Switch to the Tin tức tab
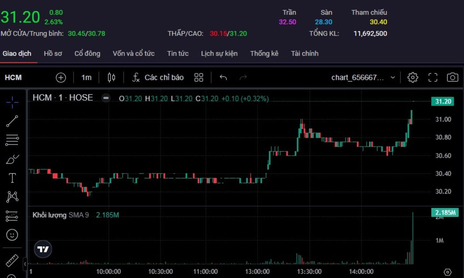Image resolution: width=464 pixels, height=278 pixels. [x=178, y=53]
